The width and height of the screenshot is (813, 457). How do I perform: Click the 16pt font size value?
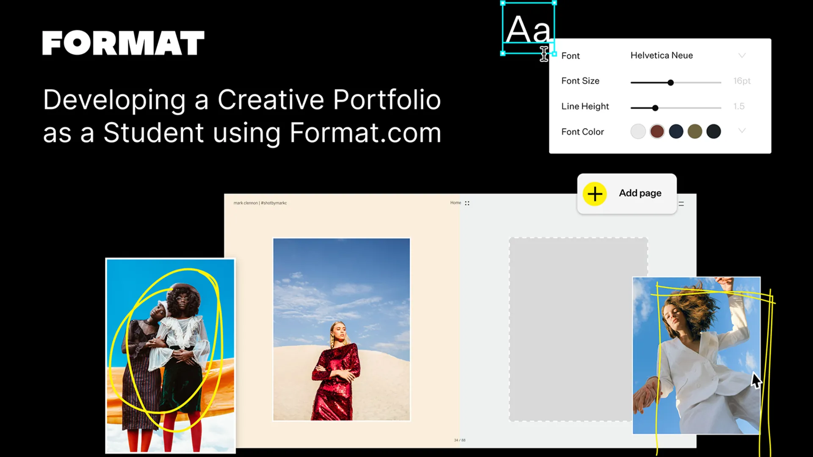click(742, 81)
